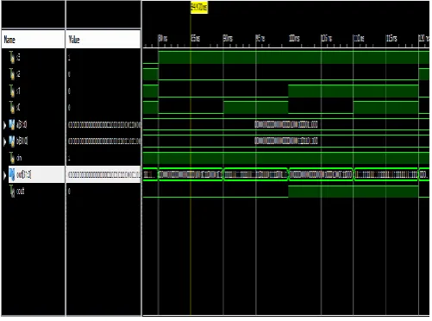
Task: Click the s0 waveform pulse starting at 110 ns
Action: pos(386,108)
